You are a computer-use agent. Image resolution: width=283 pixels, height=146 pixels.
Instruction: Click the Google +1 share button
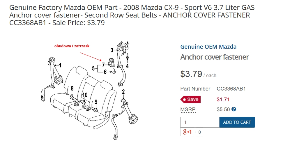pos(187,132)
